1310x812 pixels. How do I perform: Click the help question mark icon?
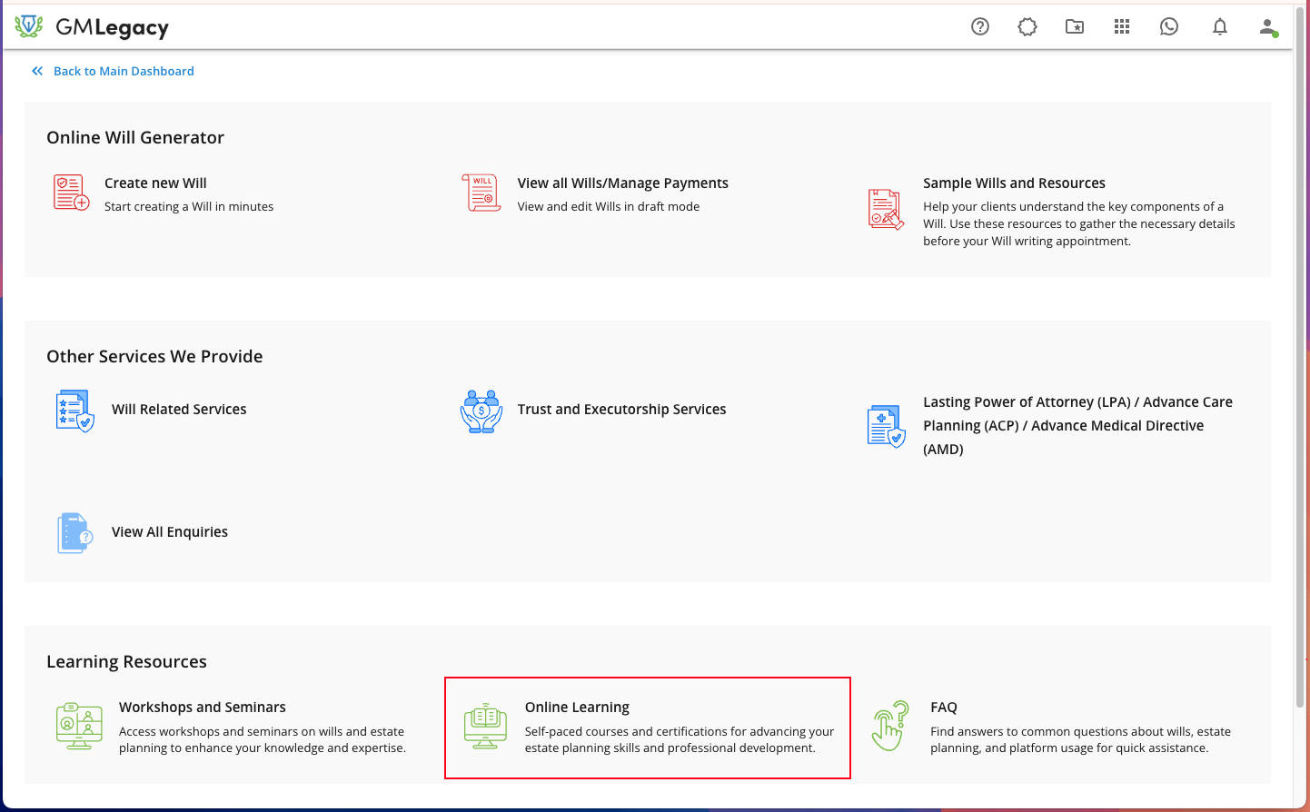pyautogui.click(x=980, y=26)
